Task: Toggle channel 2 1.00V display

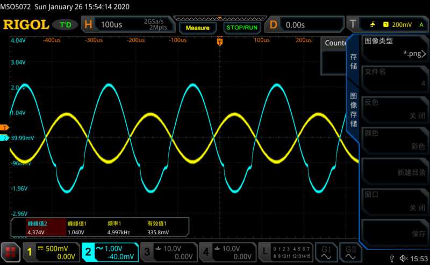Action: coord(110,252)
